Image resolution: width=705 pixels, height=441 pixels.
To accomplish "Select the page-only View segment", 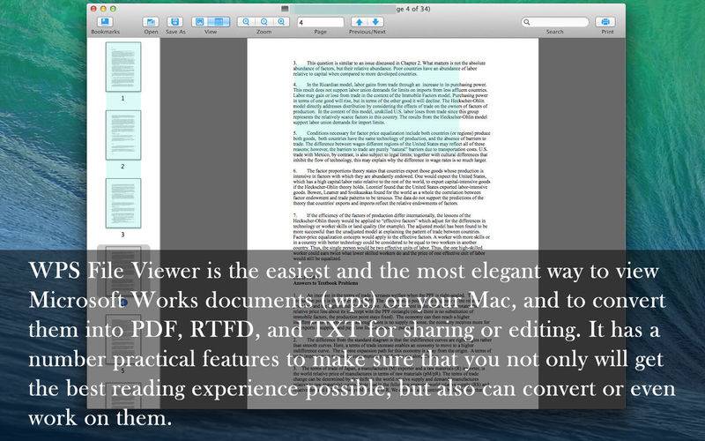I will (x=200, y=21).
